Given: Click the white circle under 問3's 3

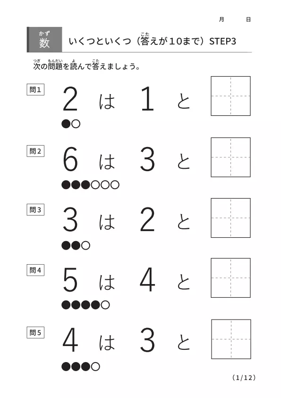Looking at the screenshot, I should (86, 245).
